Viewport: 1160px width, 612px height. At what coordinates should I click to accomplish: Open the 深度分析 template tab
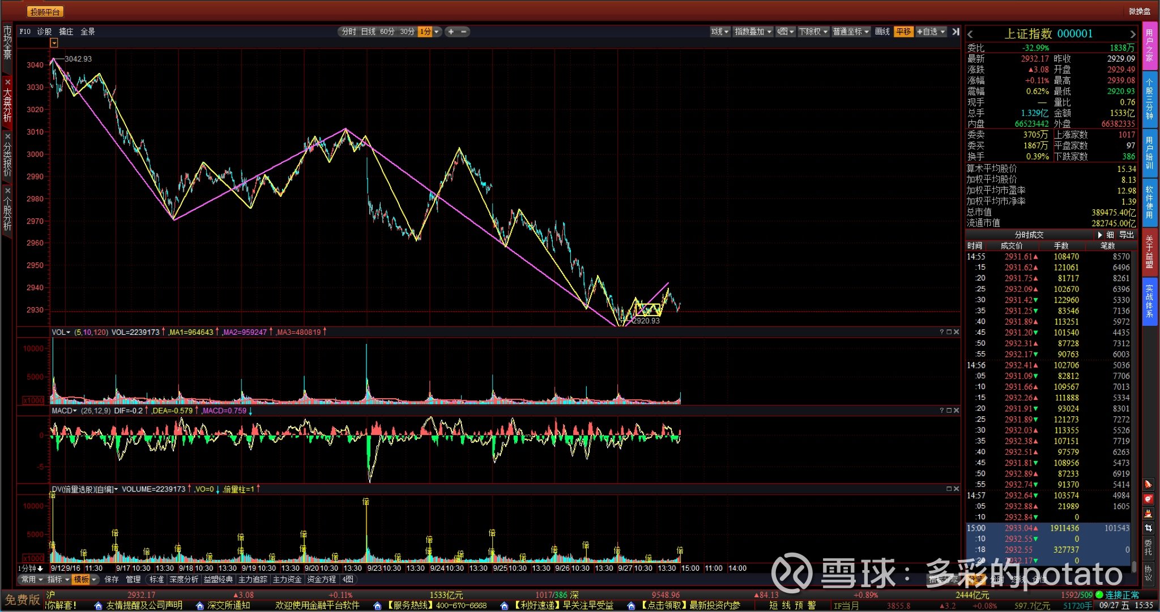click(184, 579)
